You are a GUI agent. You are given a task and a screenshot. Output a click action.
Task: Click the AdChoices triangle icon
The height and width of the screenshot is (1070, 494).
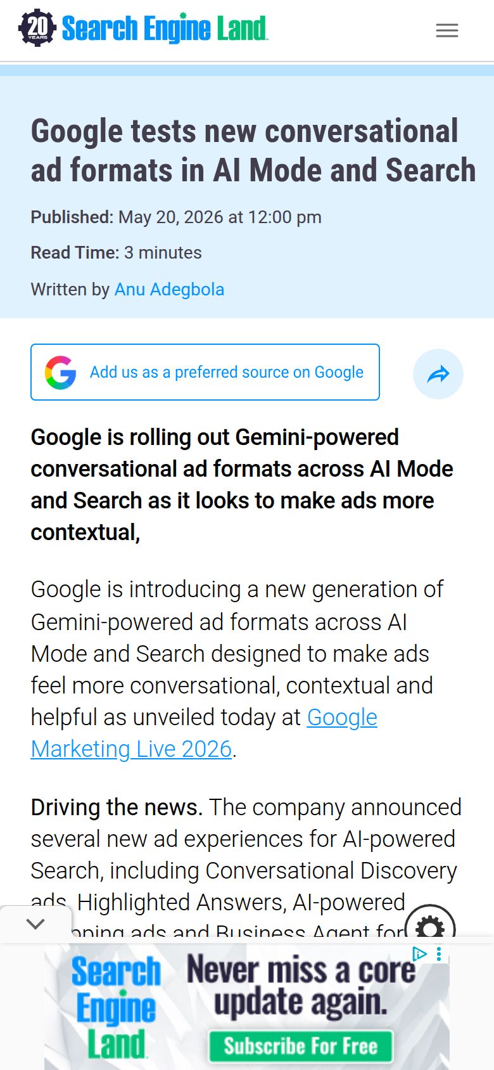(419, 954)
